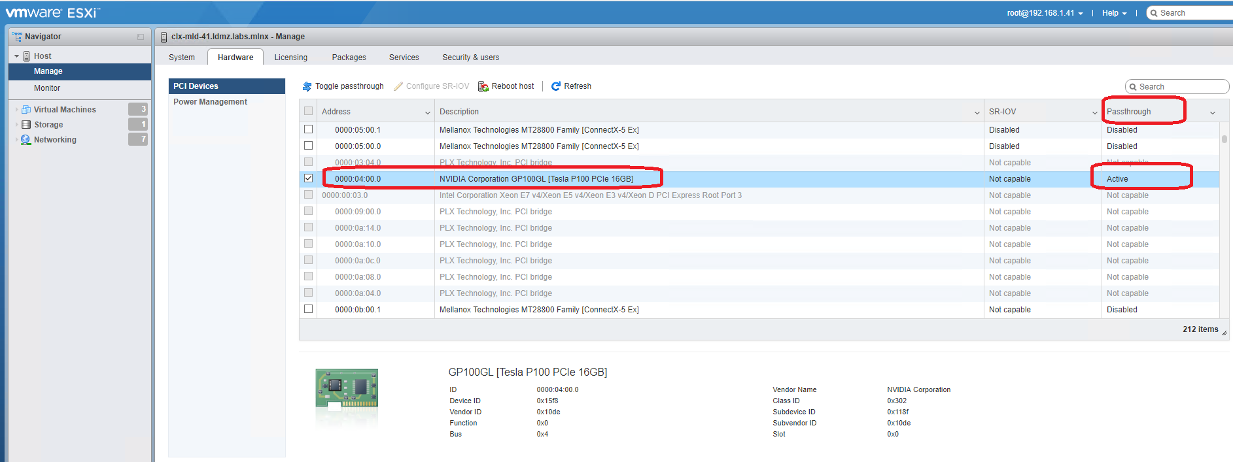Expand the Virtual Machines tree node
1233x462 pixels.
[x=16, y=110]
